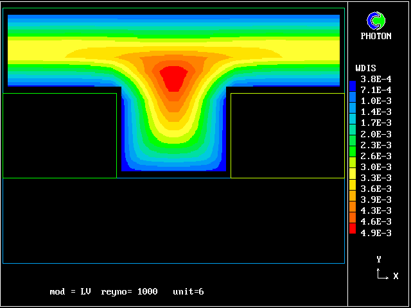Click the 3.8E-4 legend value
This screenshot has width=411, height=308.
(x=376, y=79)
